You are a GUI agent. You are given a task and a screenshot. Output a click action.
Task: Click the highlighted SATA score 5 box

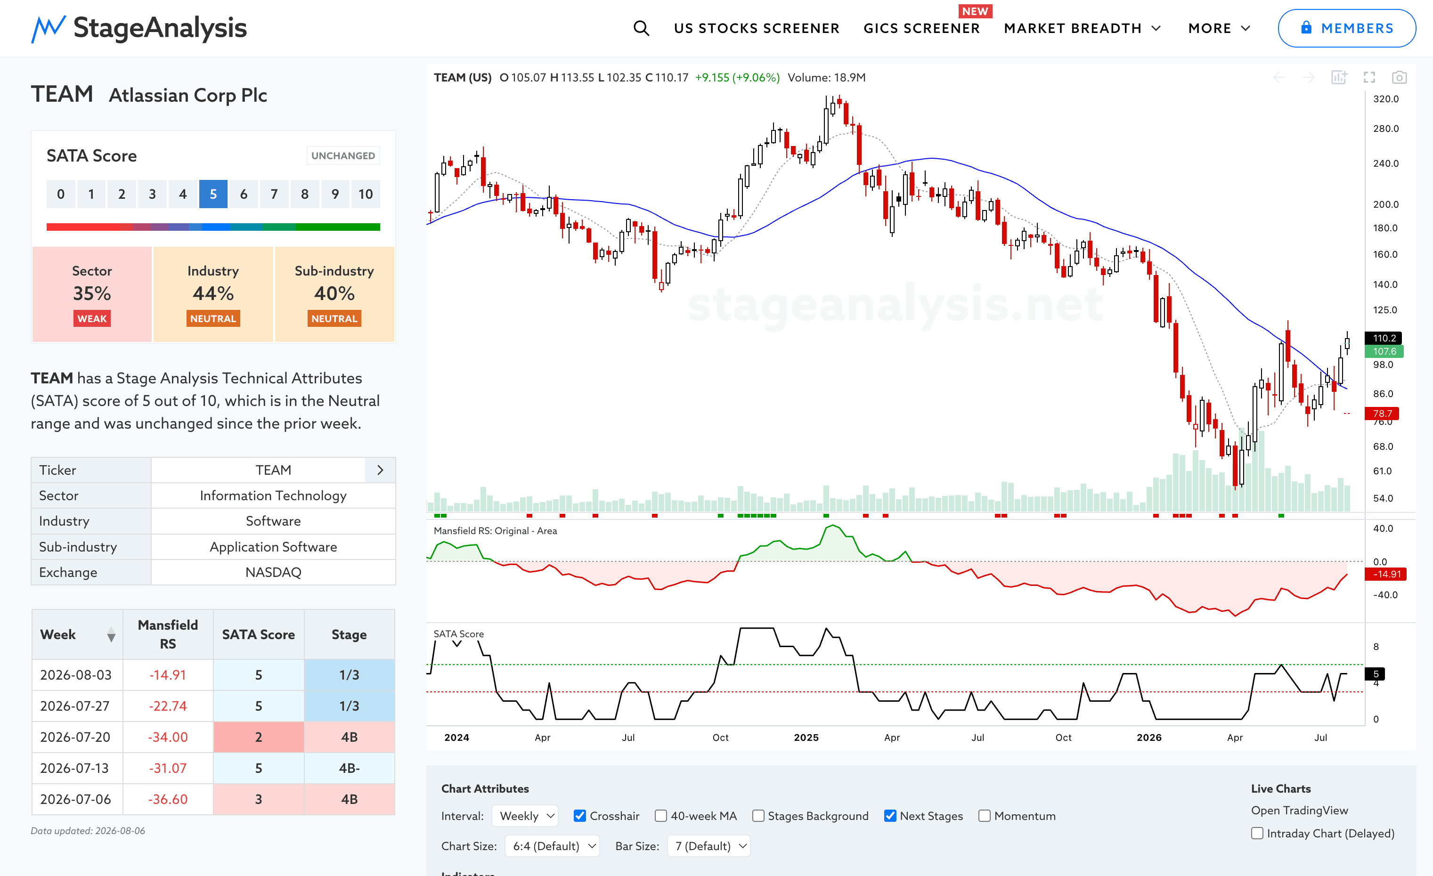tap(213, 194)
